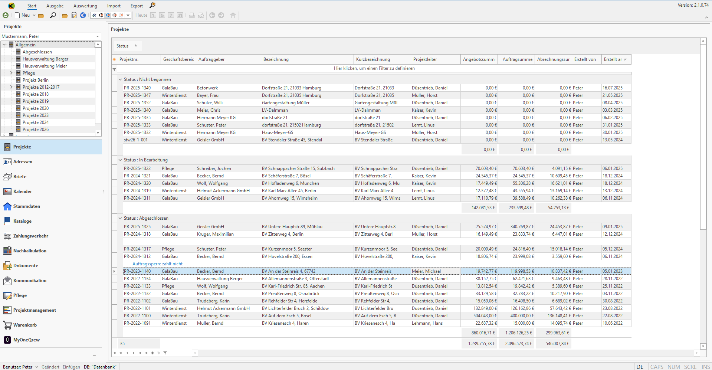This screenshot has width=712, height=370.
Task: Click the forward arrow navigation icon
Action: tap(221, 15)
